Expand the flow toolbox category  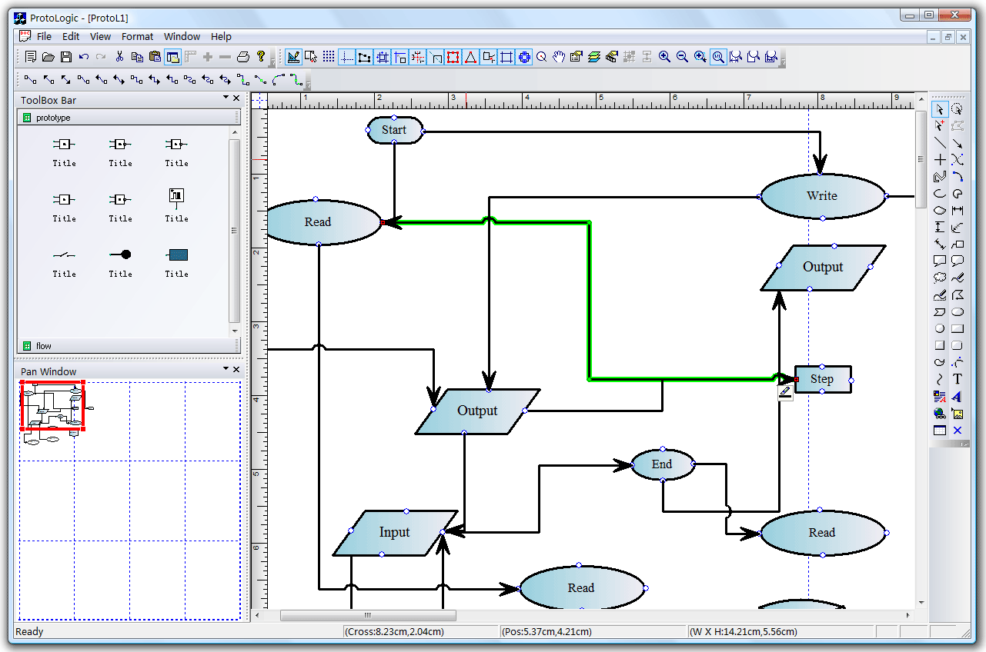pos(44,346)
